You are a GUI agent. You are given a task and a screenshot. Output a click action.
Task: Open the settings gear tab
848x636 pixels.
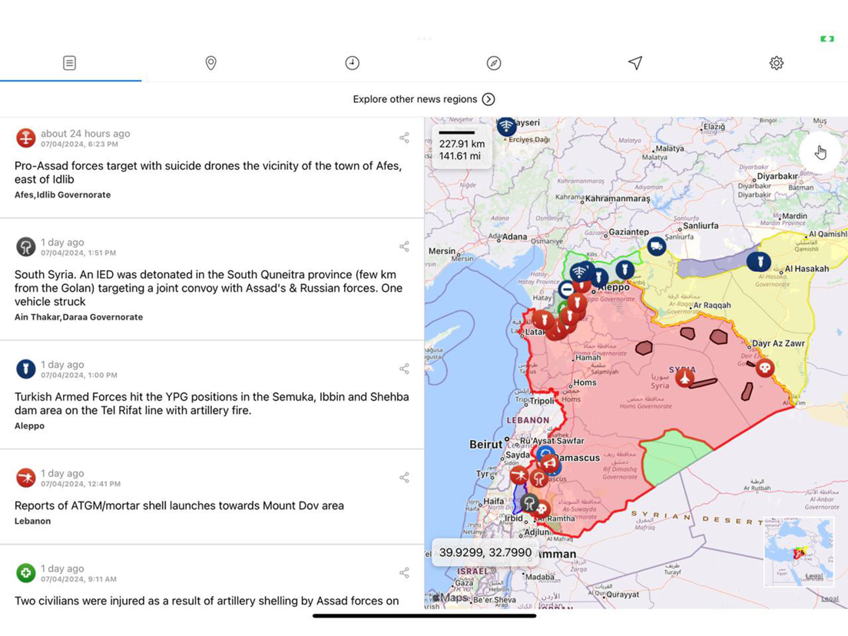777,63
